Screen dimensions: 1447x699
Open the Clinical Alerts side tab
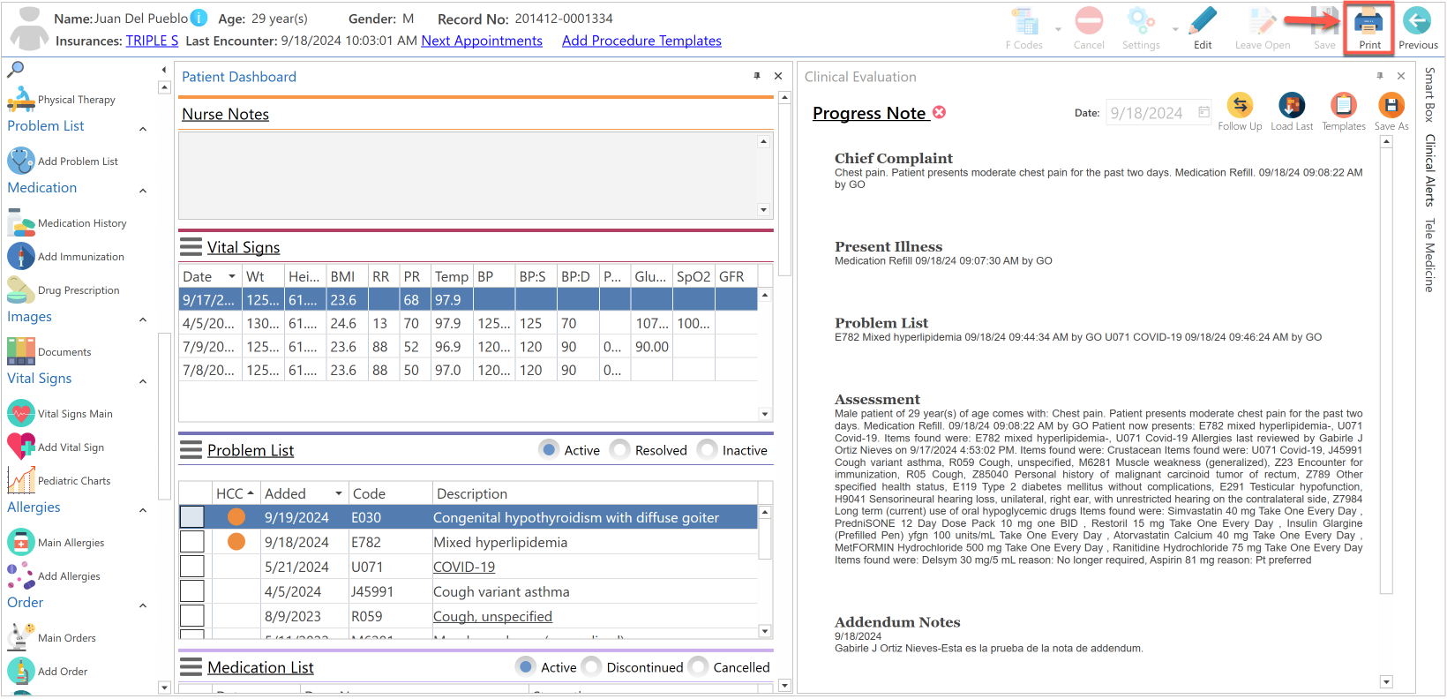tap(1429, 170)
